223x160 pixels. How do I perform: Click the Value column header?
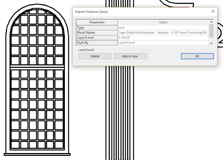[163, 22]
